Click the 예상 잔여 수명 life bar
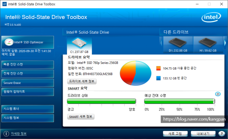This screenshot has width=228, height=139. (x=180, y=101)
